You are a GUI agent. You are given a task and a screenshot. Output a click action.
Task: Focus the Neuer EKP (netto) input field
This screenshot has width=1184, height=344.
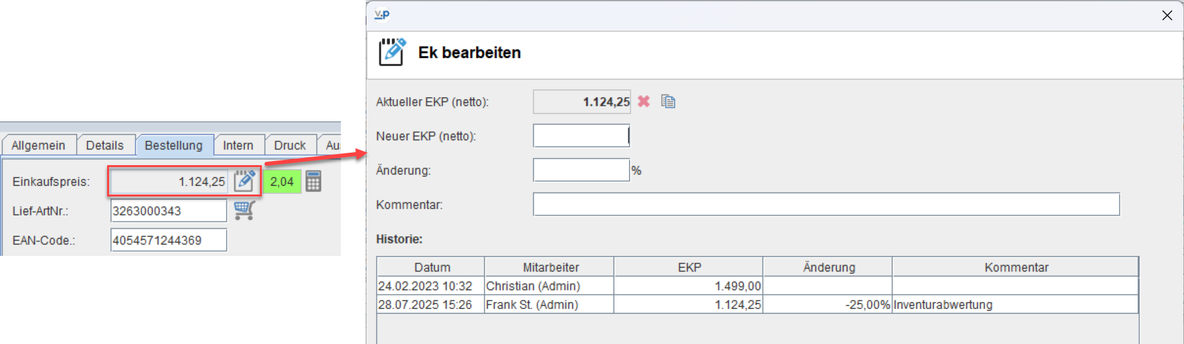[x=581, y=136]
